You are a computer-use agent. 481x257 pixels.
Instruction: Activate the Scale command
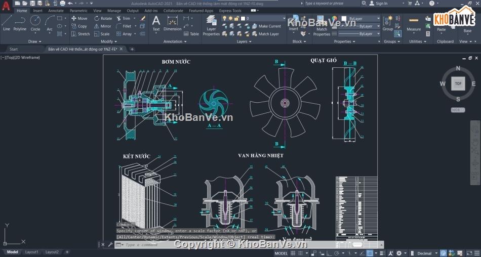(102, 34)
